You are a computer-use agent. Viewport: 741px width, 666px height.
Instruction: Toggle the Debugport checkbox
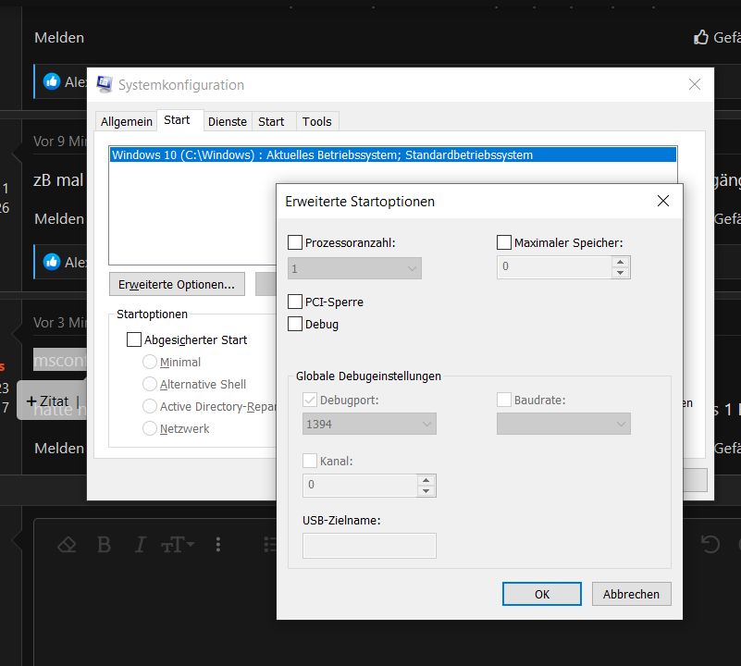(x=310, y=400)
